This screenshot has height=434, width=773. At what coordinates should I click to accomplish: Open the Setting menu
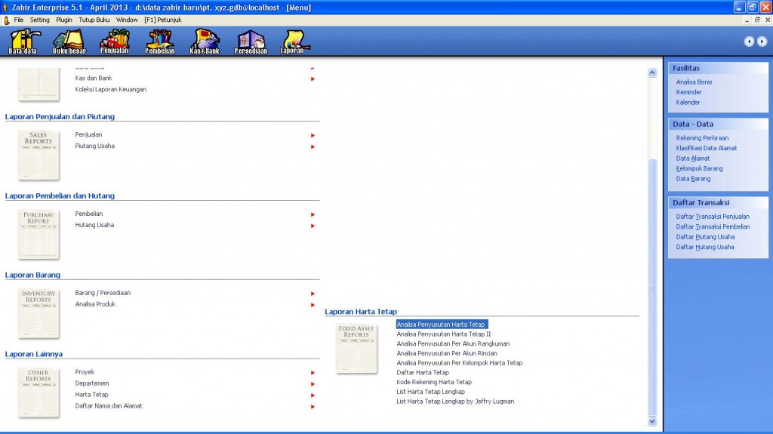click(x=40, y=20)
